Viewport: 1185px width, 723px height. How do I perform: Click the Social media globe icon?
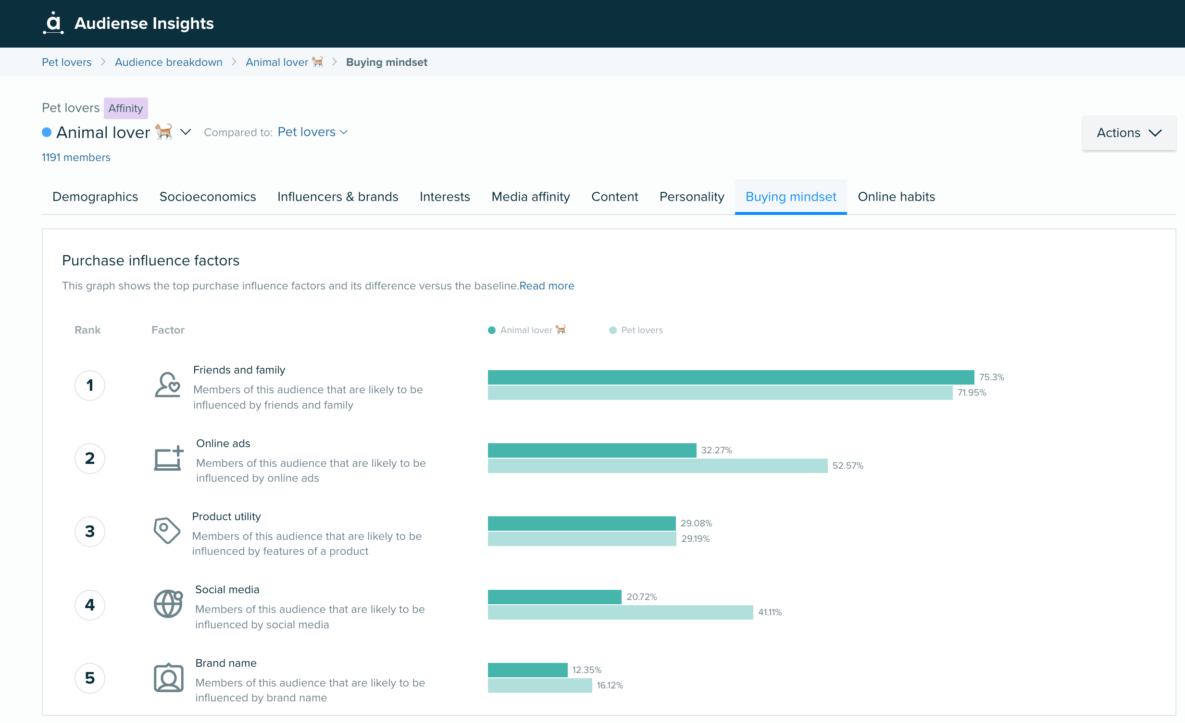168,604
